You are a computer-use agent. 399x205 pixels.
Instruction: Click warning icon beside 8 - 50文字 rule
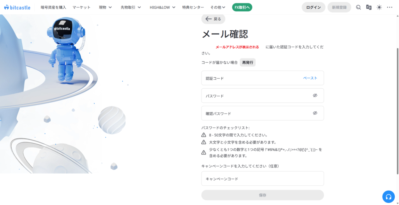click(x=203, y=135)
